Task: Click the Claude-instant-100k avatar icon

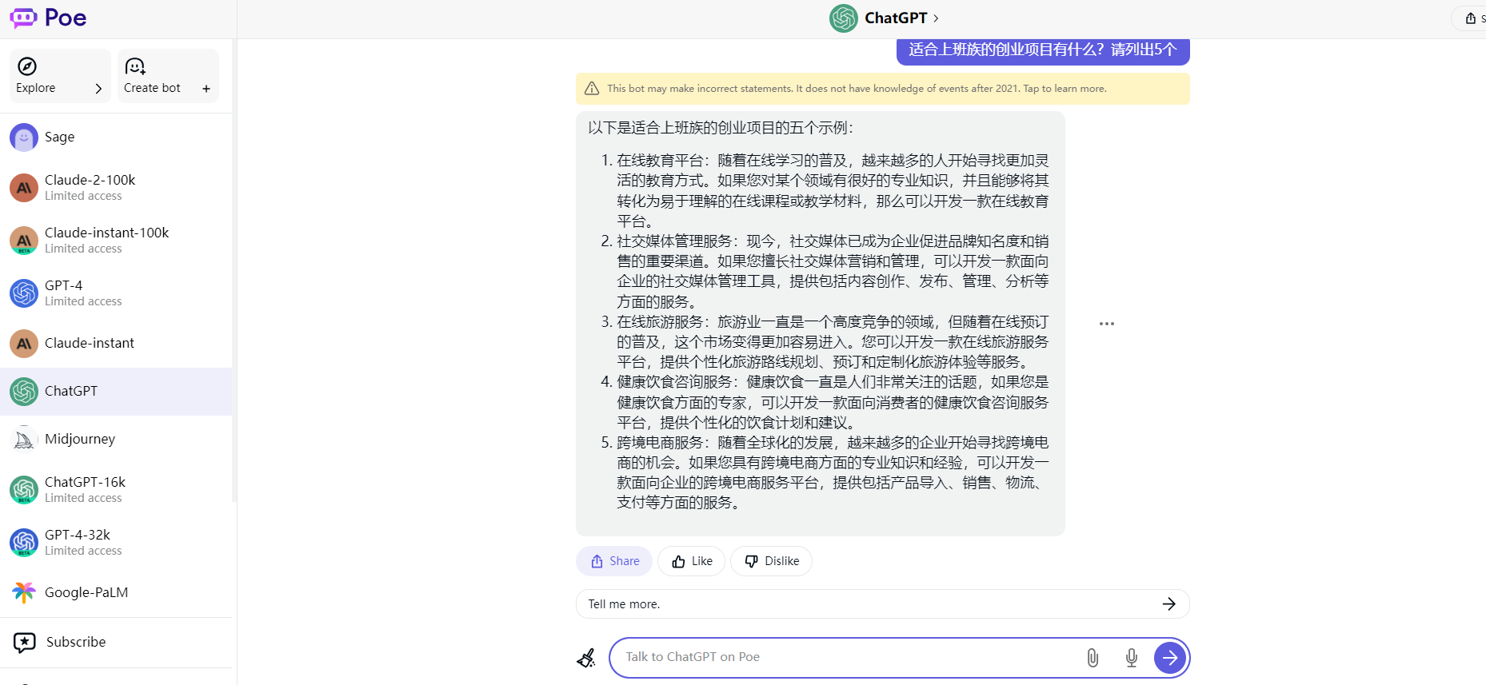Action: [x=24, y=241]
